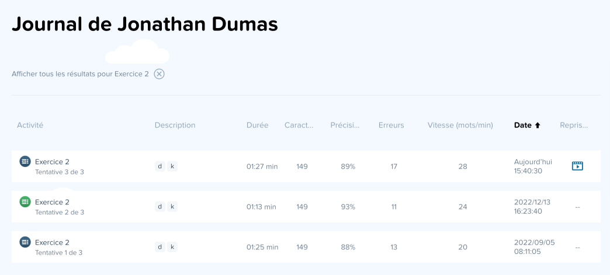This screenshot has width=610, height=275.
Task: Sort by Vitesse (mots/min) column
Action: 460,125
